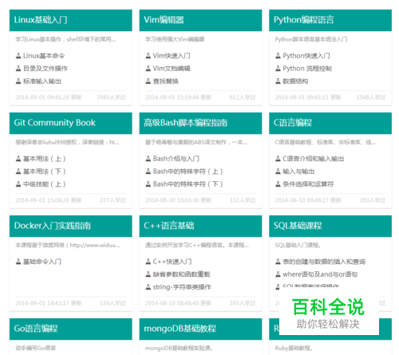Open the 缺省参数和函数重载 lesson
The image size is (399, 355).
181,274
